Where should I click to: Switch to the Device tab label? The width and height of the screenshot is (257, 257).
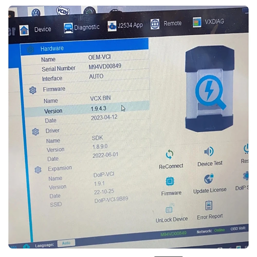tap(43, 29)
